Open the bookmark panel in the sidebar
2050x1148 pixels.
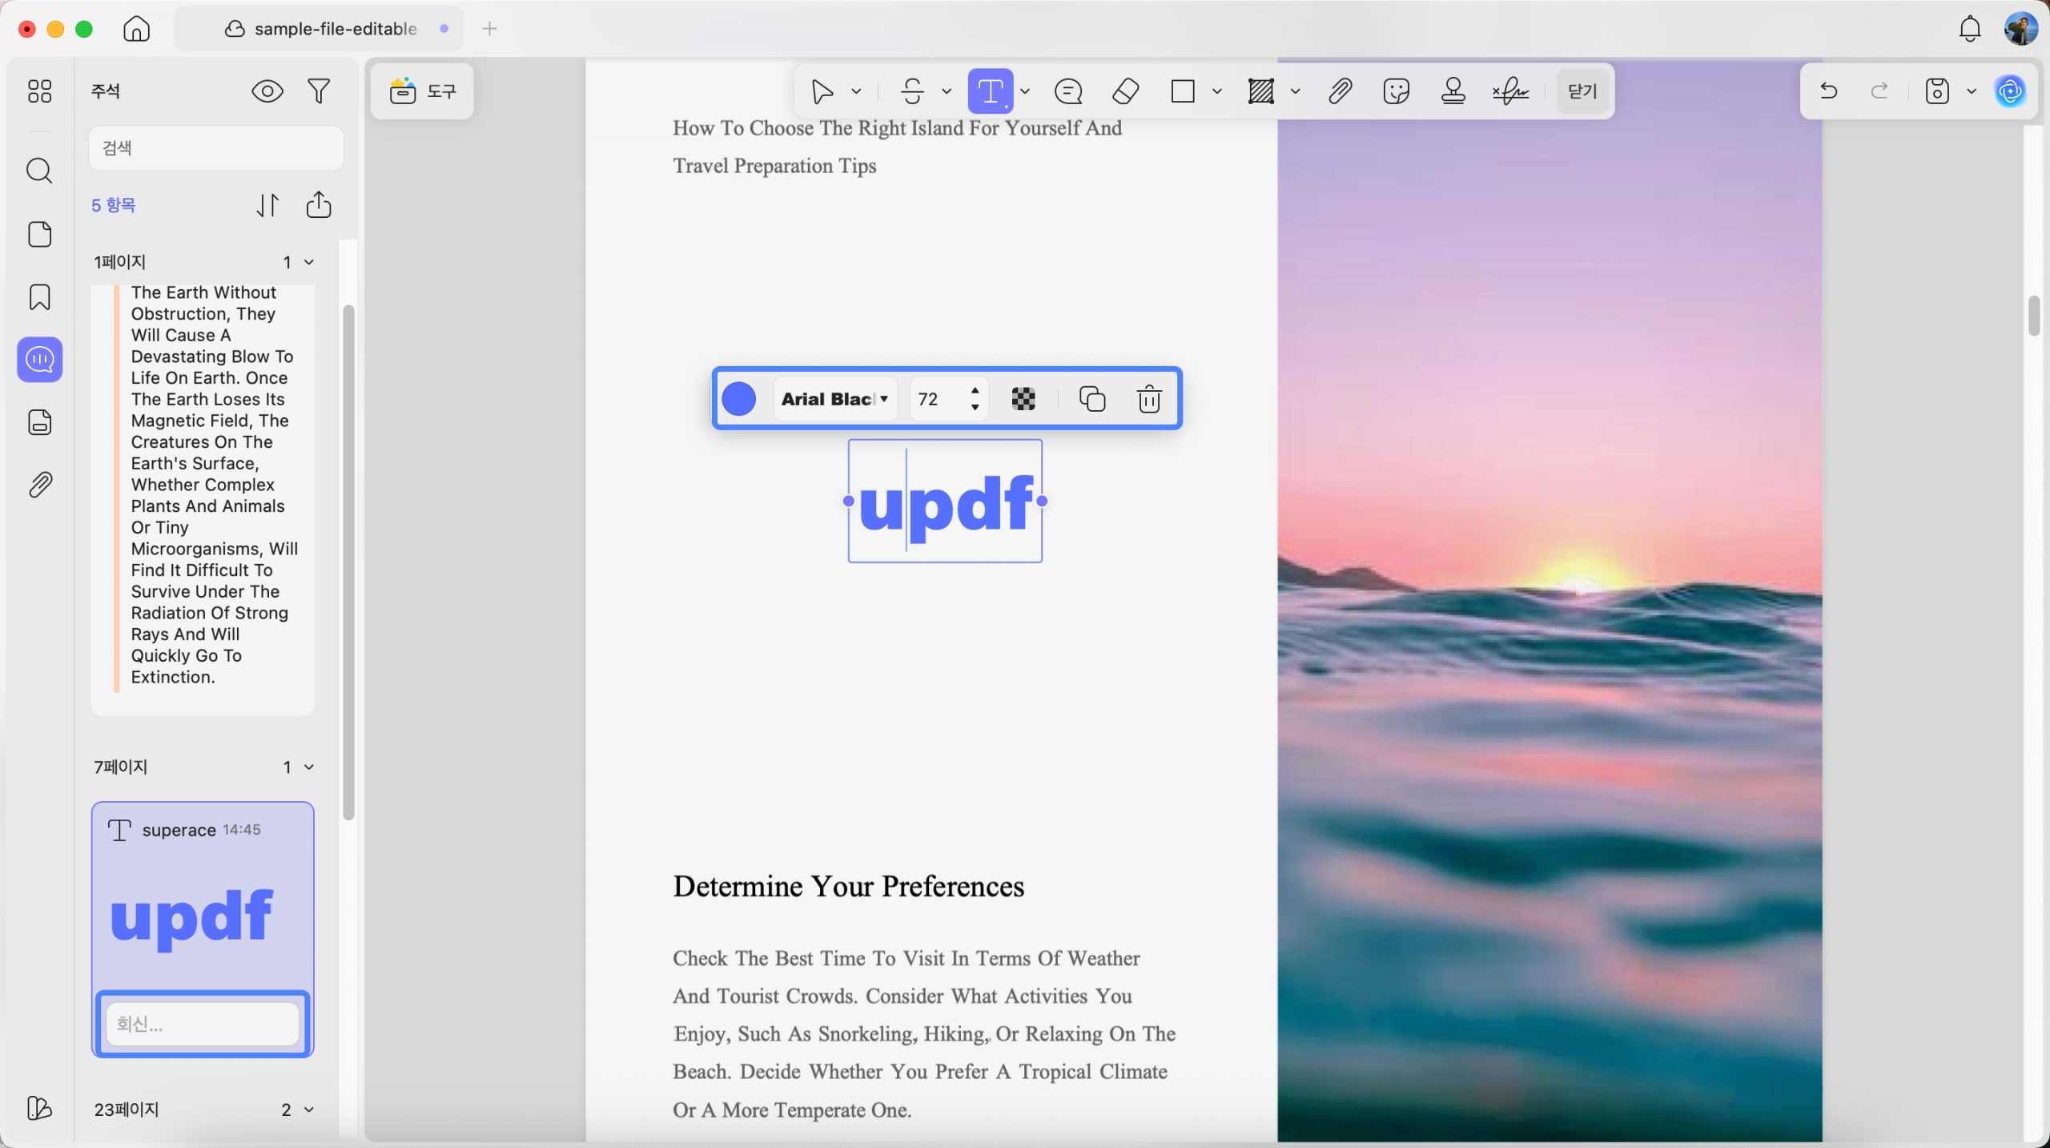point(39,297)
